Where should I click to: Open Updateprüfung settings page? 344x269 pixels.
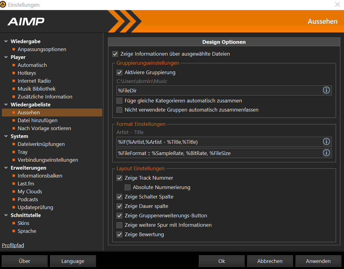click(35, 207)
